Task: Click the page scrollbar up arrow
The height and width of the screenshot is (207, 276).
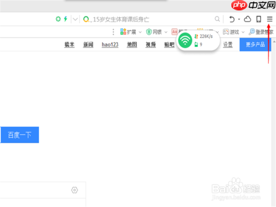Action: coord(274,41)
